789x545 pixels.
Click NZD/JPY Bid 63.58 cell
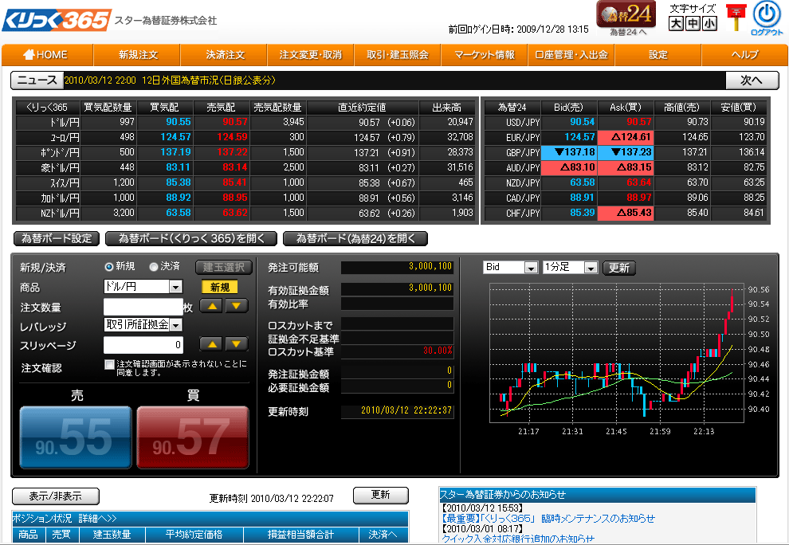[568, 182]
